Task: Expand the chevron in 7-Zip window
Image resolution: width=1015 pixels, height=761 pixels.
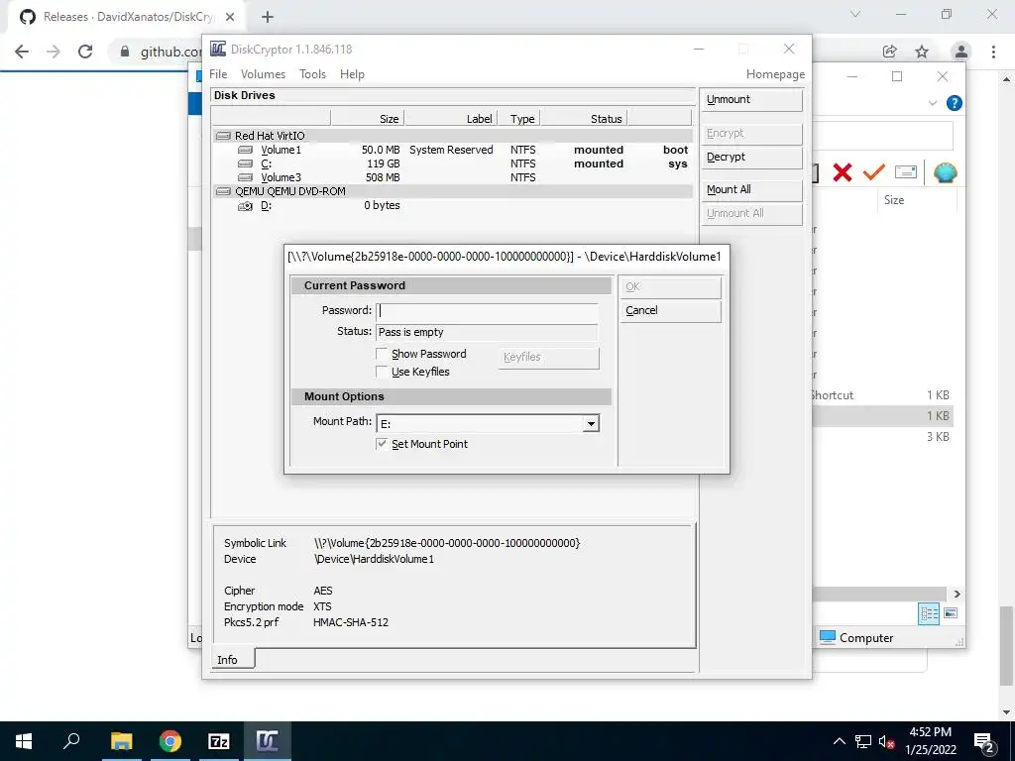Action: click(x=933, y=103)
